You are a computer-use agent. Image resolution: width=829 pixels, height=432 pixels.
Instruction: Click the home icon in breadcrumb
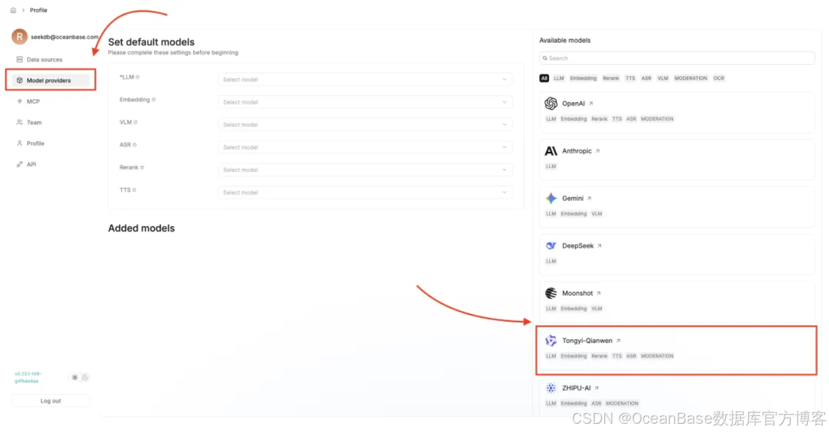13,10
